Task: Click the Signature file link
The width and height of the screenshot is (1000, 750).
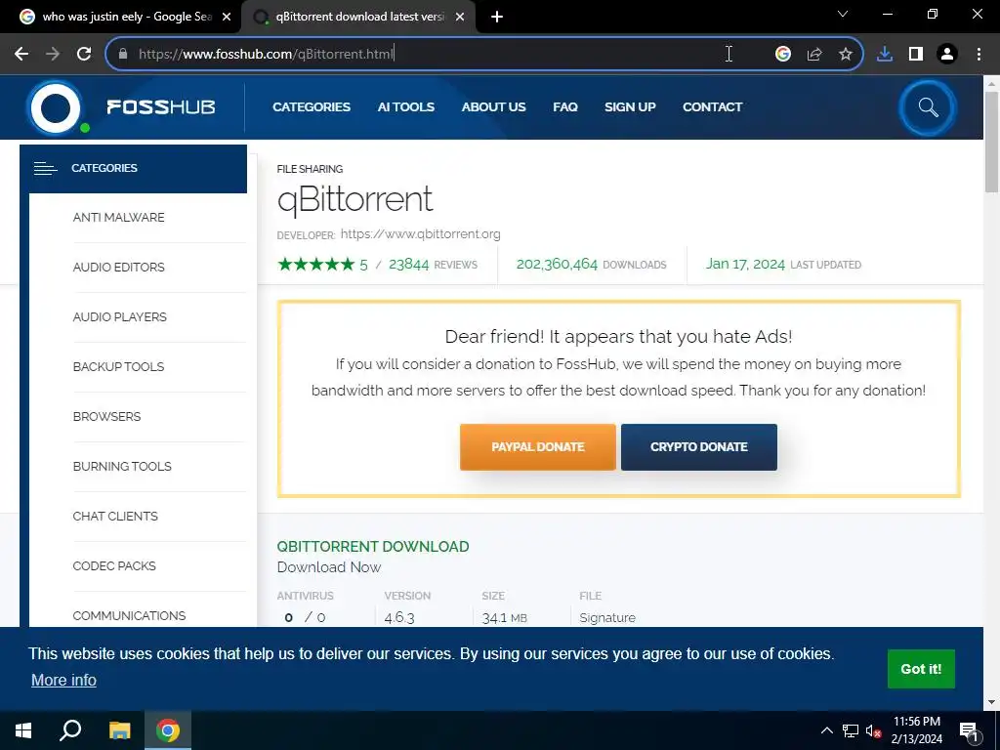Action: pyautogui.click(x=607, y=617)
